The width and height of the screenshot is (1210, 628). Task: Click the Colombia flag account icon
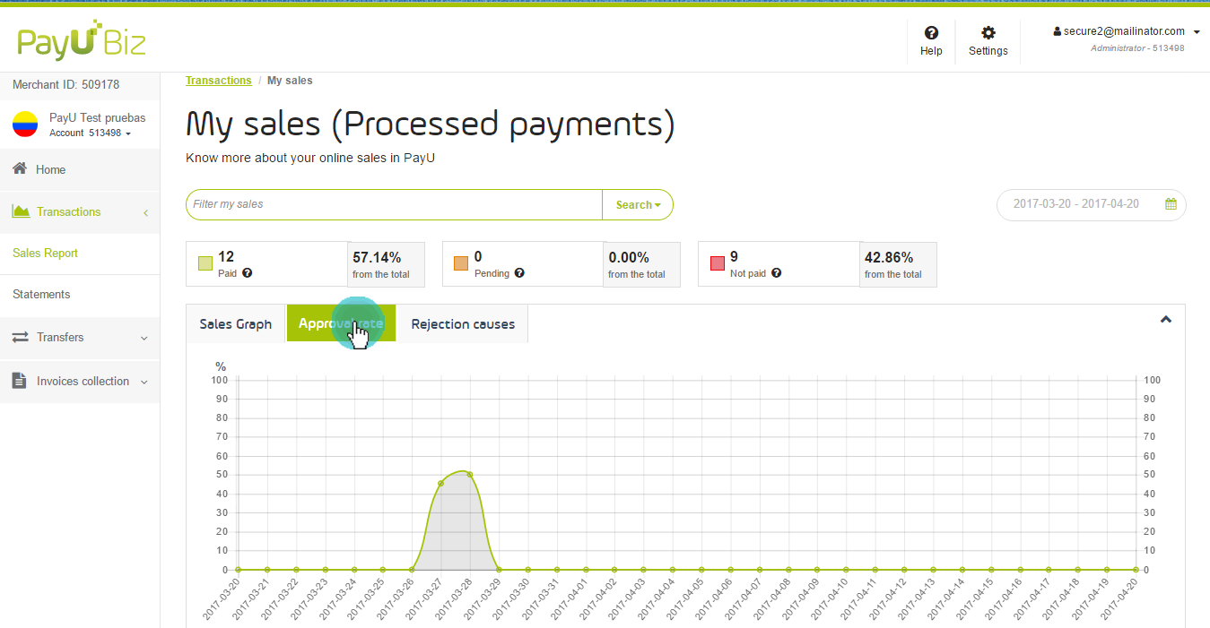[x=25, y=125]
